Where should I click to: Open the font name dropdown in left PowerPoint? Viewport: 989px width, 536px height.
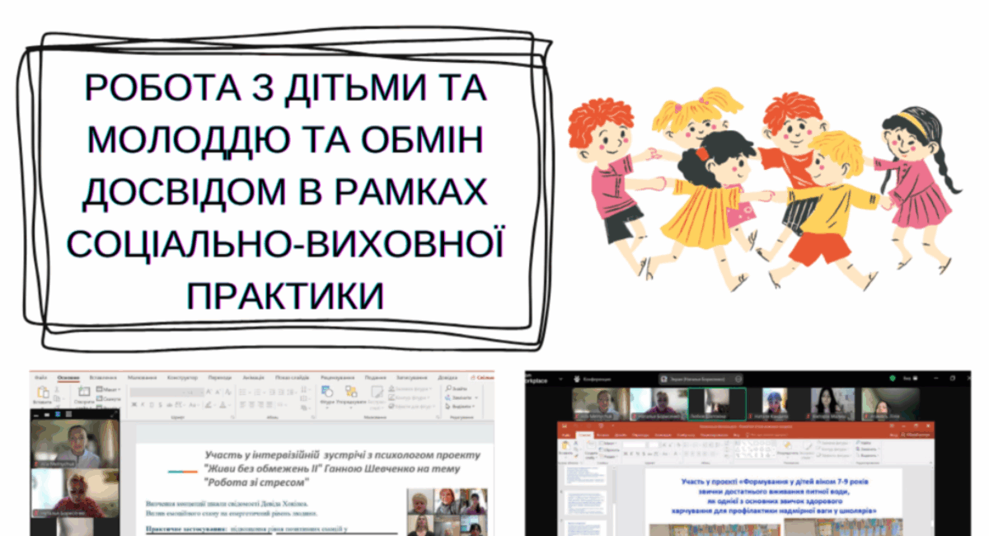click(x=165, y=392)
